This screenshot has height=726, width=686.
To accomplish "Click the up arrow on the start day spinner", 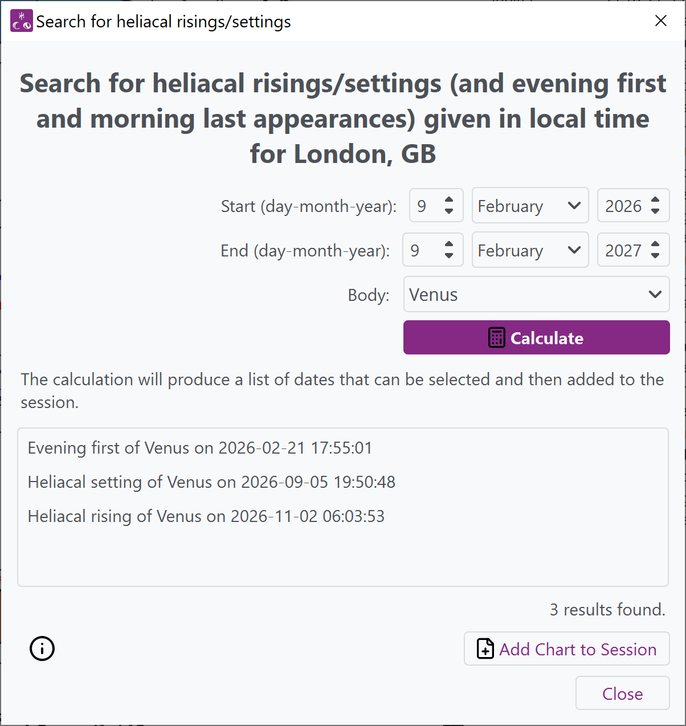I will (x=450, y=199).
